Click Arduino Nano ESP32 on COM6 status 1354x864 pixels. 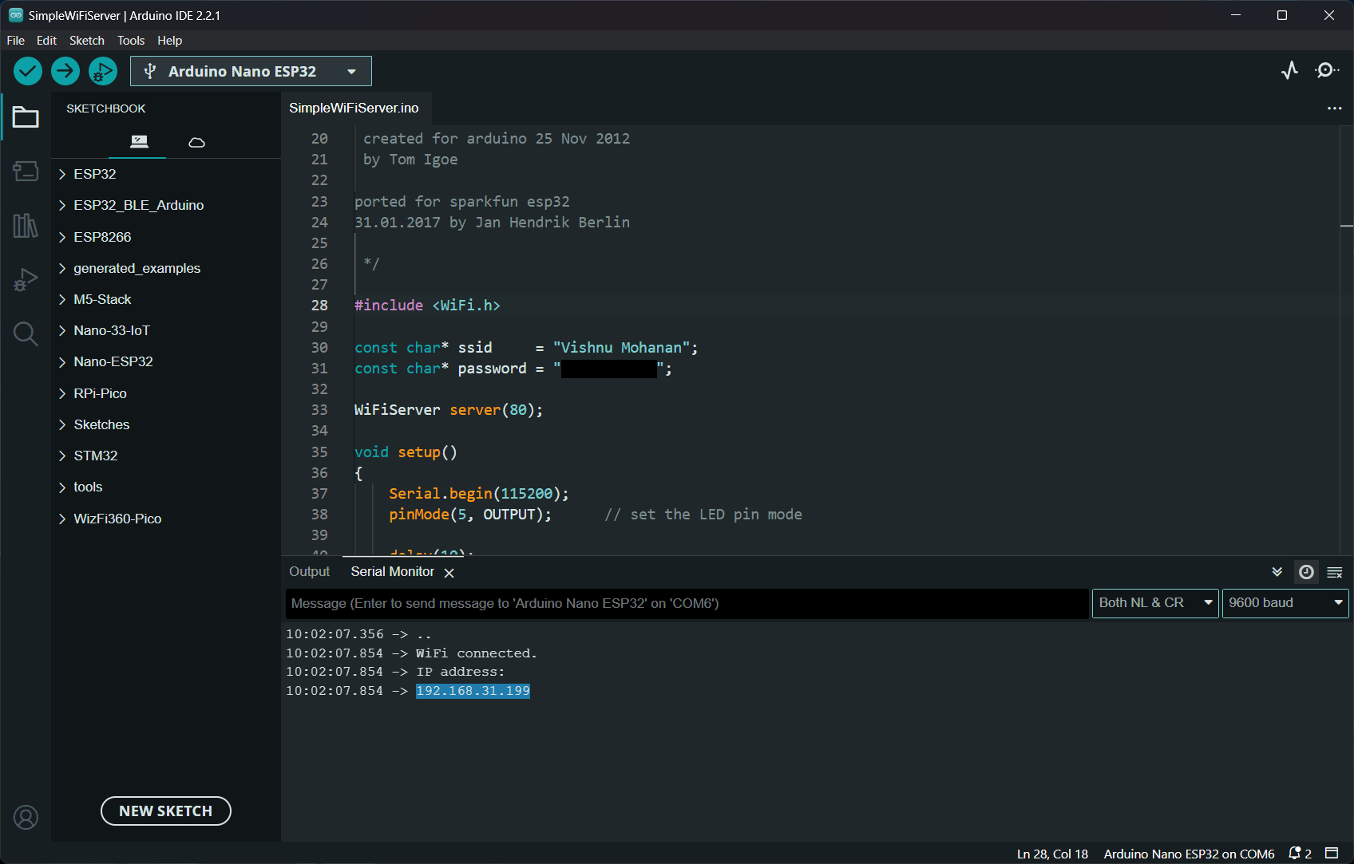[x=1189, y=854]
